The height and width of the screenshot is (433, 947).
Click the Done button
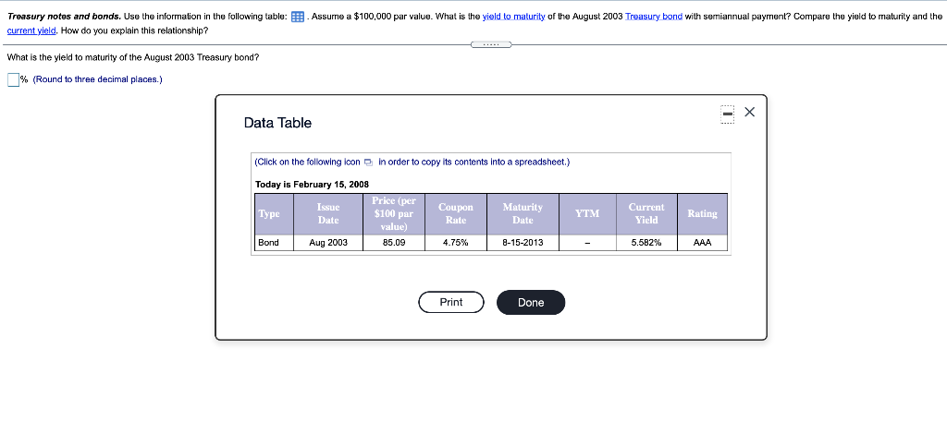click(531, 302)
